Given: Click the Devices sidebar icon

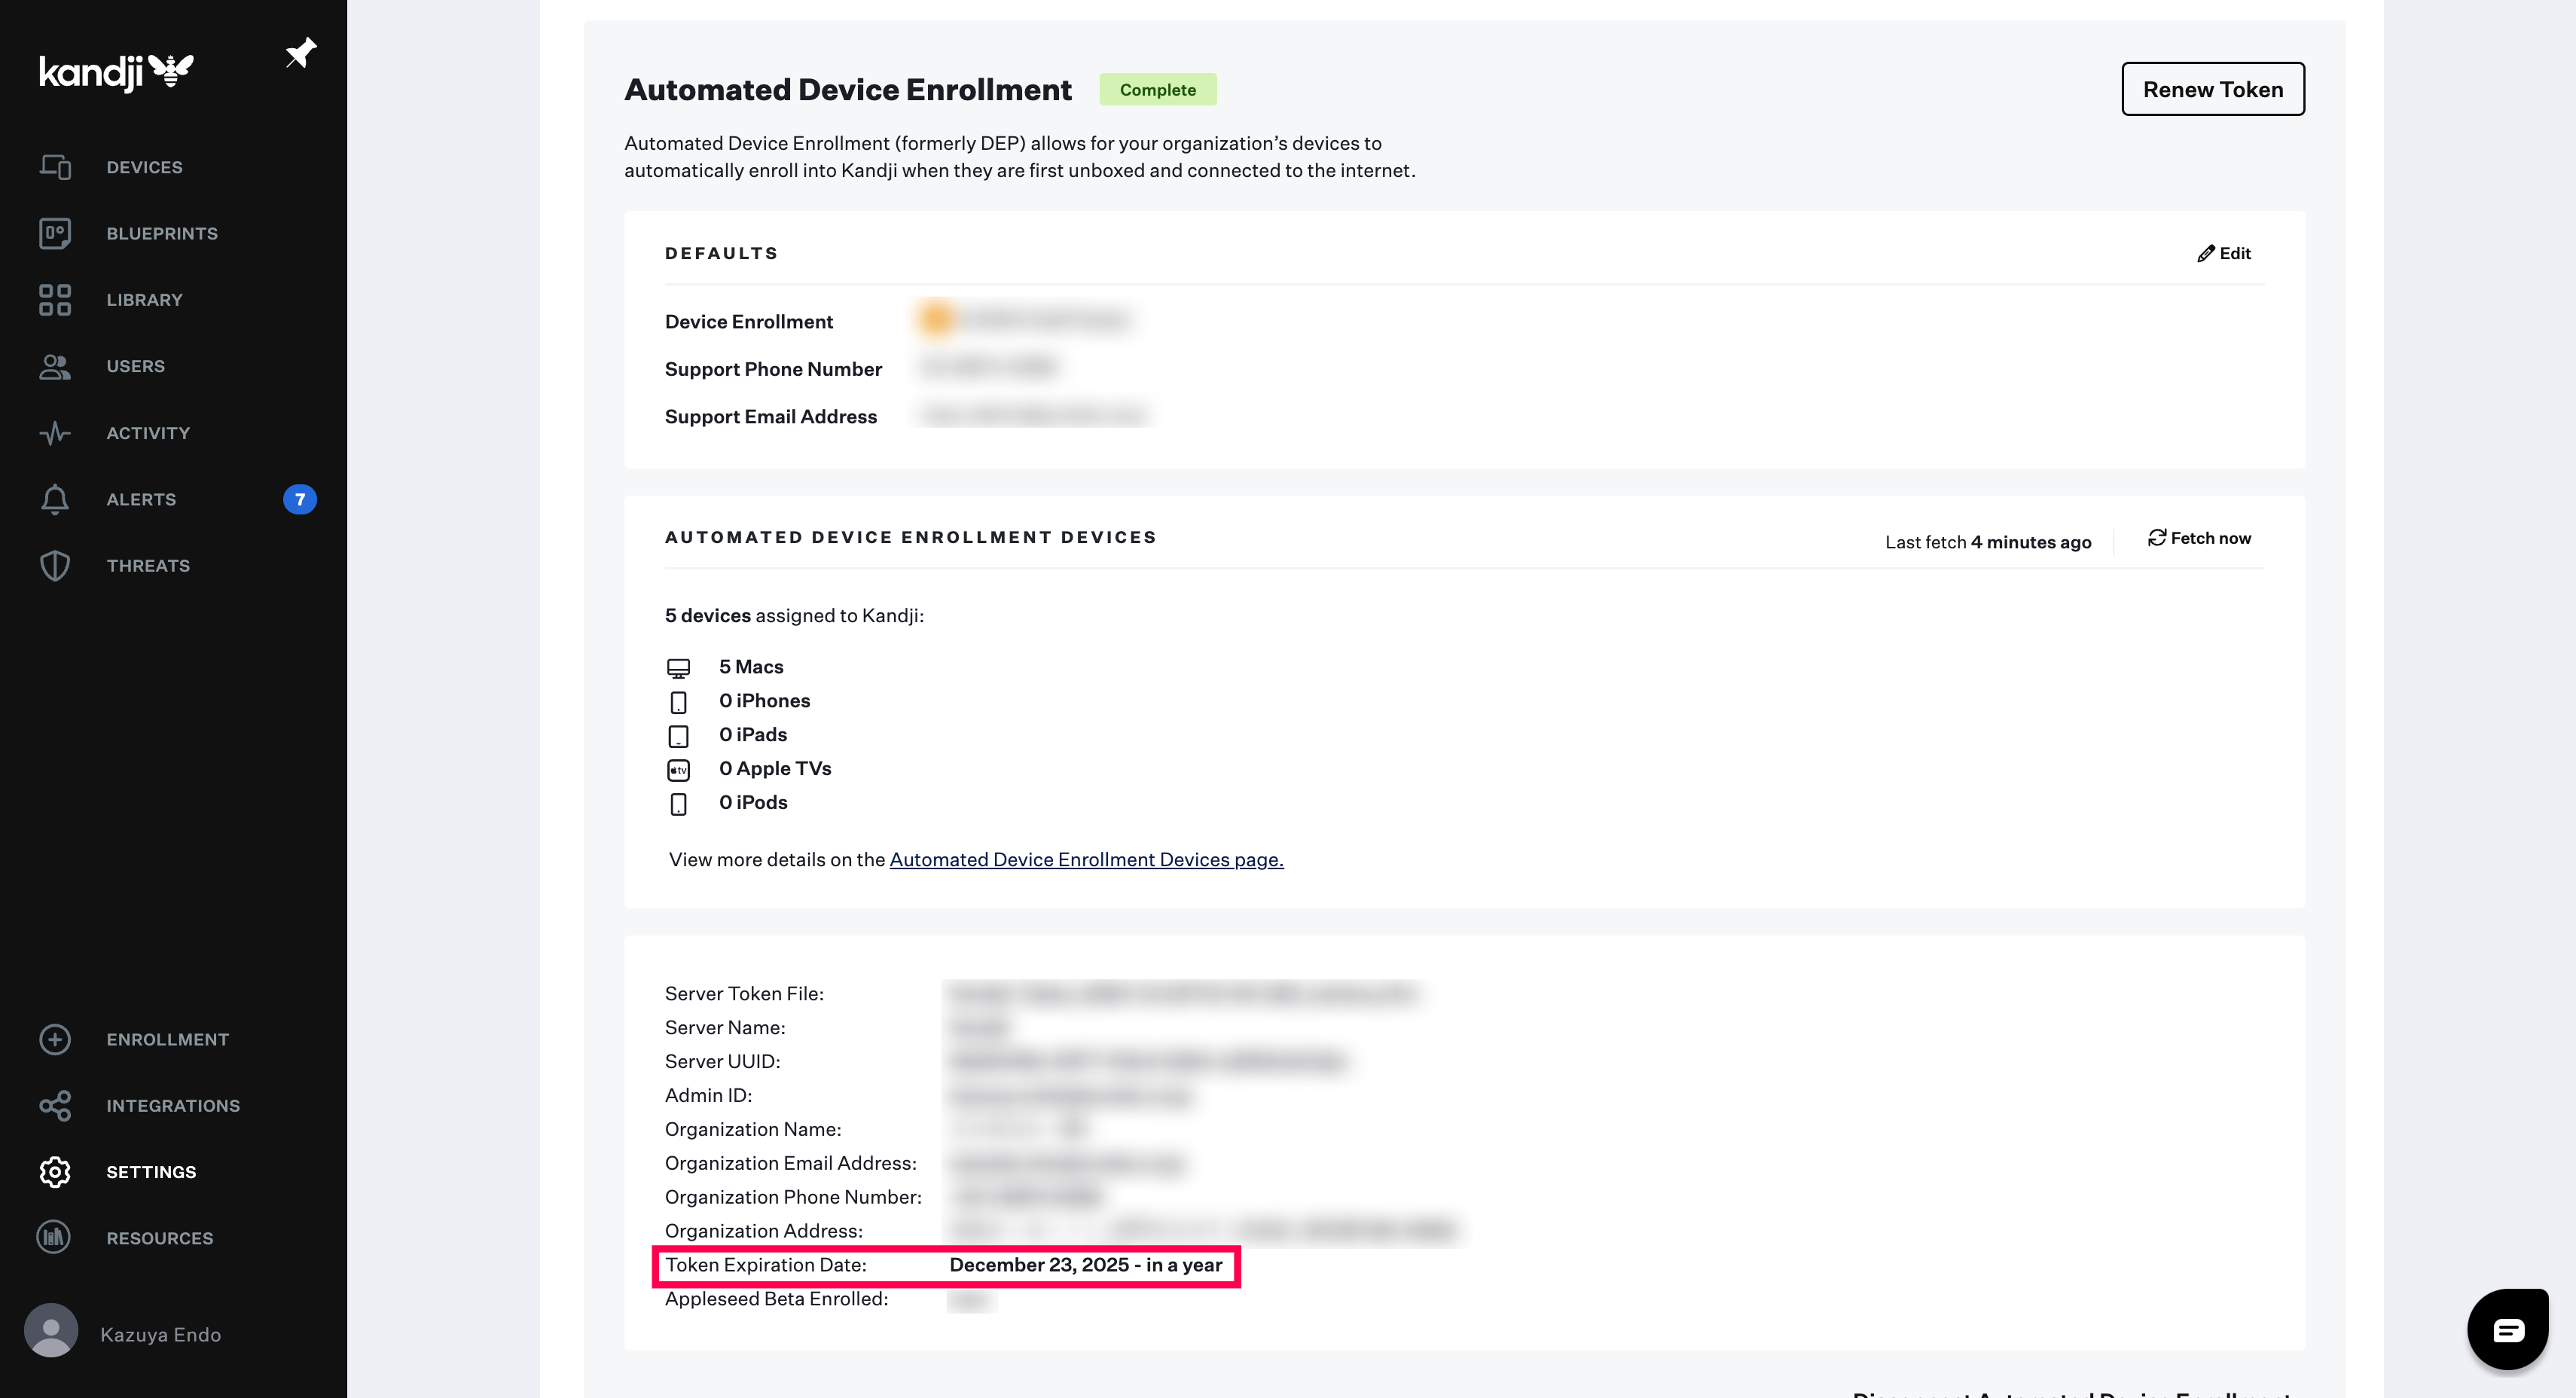Looking at the screenshot, I should (55, 167).
